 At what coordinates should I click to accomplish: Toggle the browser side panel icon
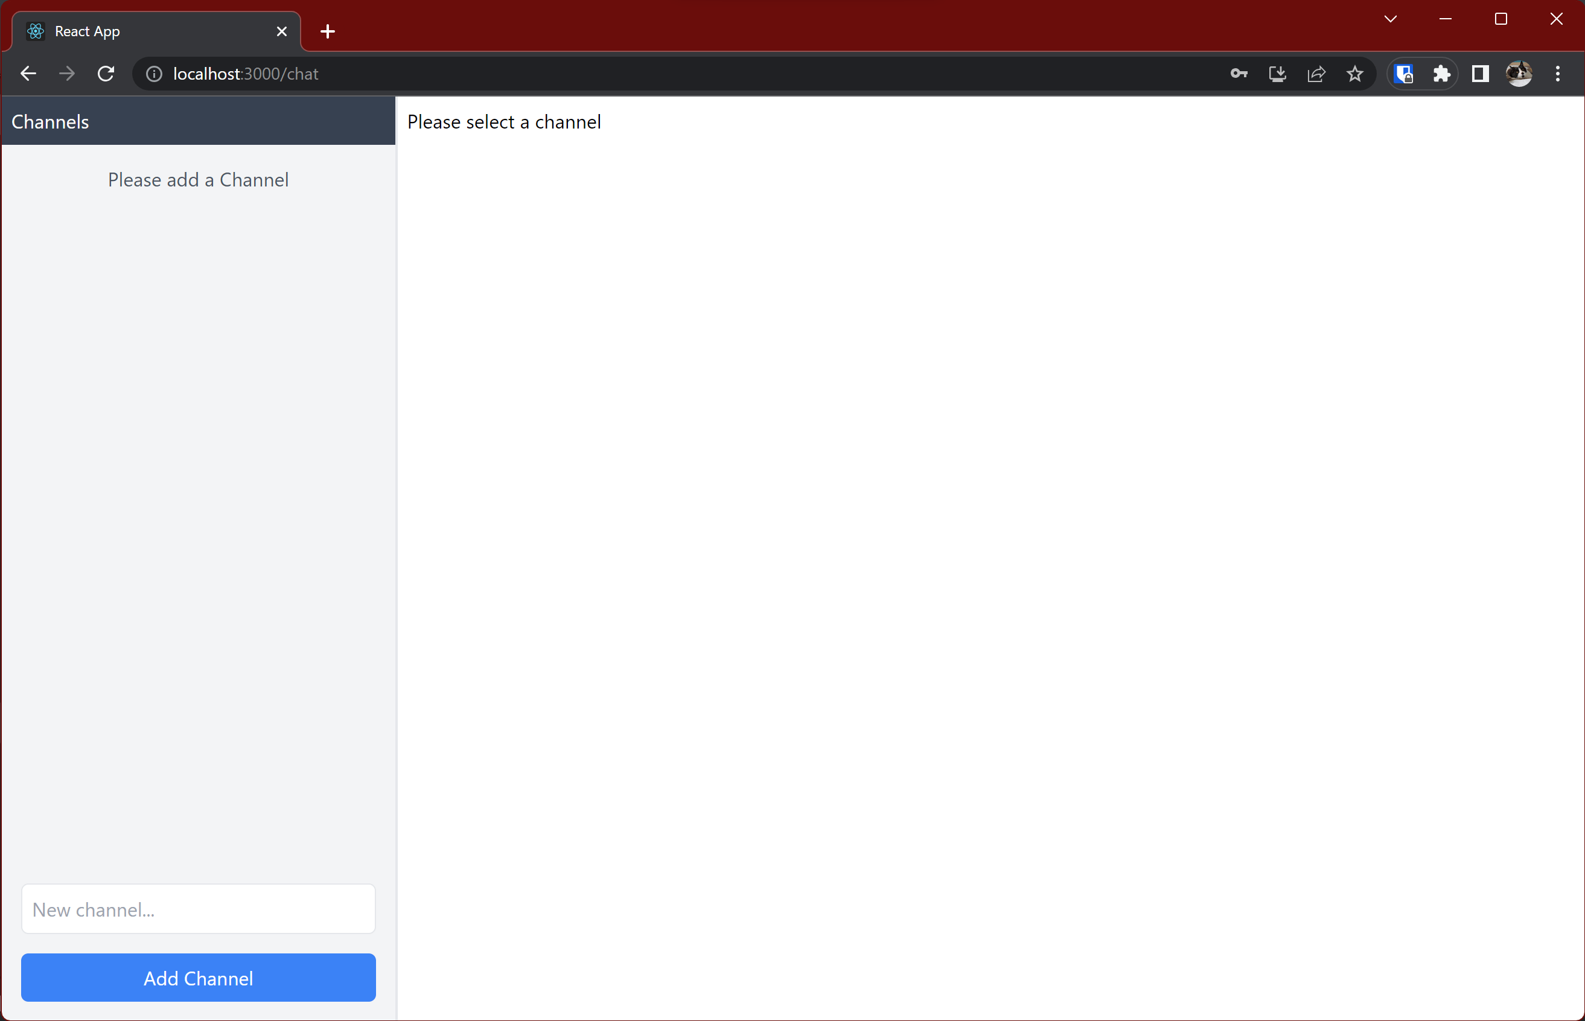pos(1480,74)
